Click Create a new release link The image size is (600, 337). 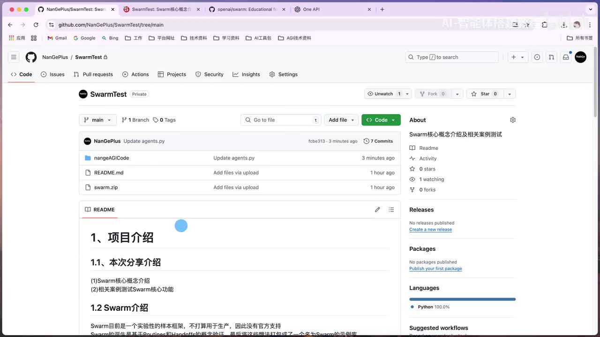coord(430,230)
